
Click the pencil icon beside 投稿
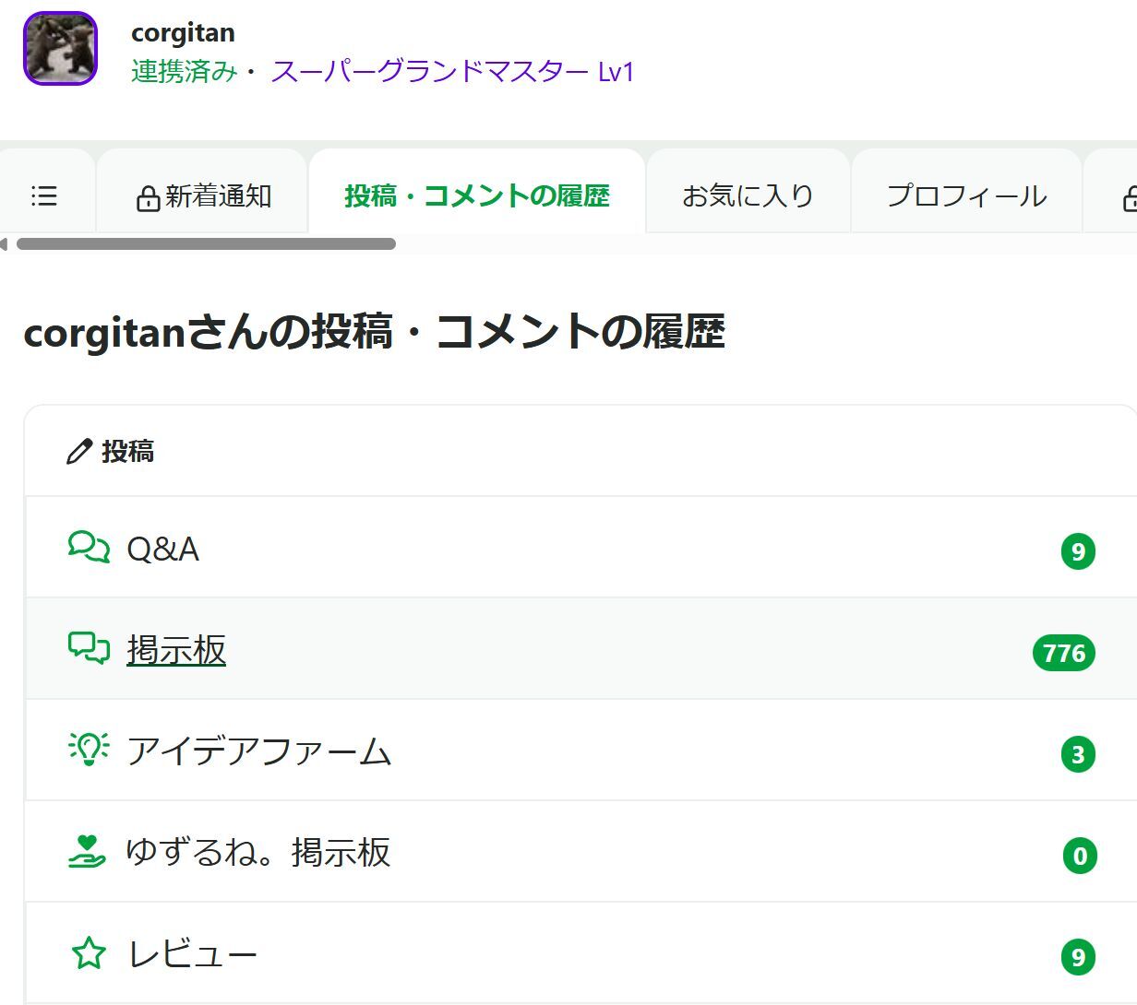tap(79, 452)
